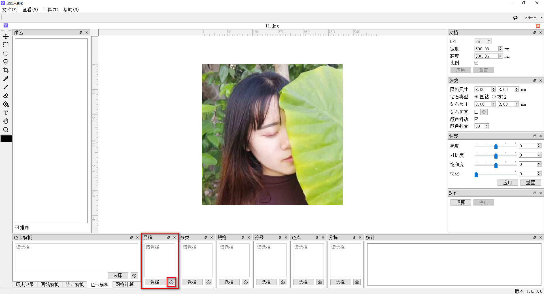This screenshot has height=294, width=544.
Task: Toggle the 颜色抖动 checkbox
Action: pyautogui.click(x=476, y=119)
